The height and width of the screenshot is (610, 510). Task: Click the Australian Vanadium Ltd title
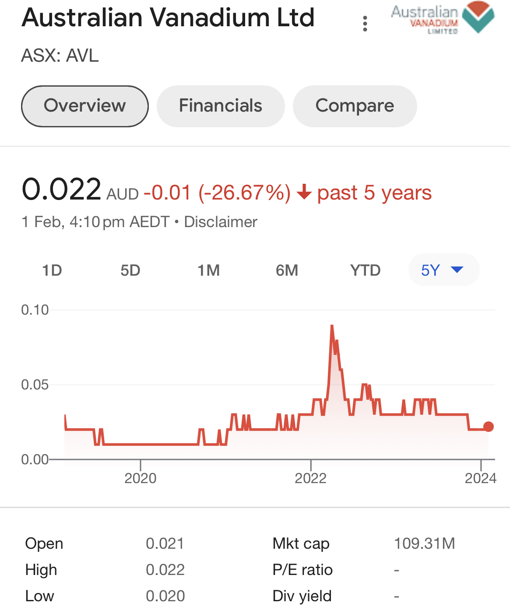tap(168, 18)
